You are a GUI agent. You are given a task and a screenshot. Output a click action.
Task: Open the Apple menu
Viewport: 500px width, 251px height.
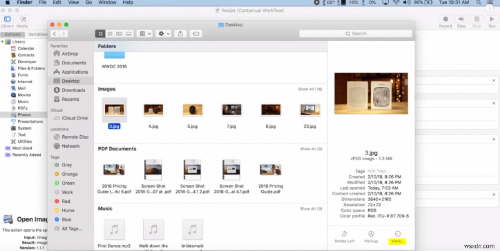click(7, 3)
